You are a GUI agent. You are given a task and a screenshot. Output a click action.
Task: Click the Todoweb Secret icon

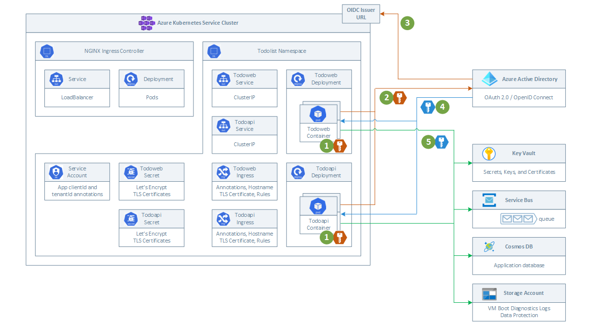[131, 172]
